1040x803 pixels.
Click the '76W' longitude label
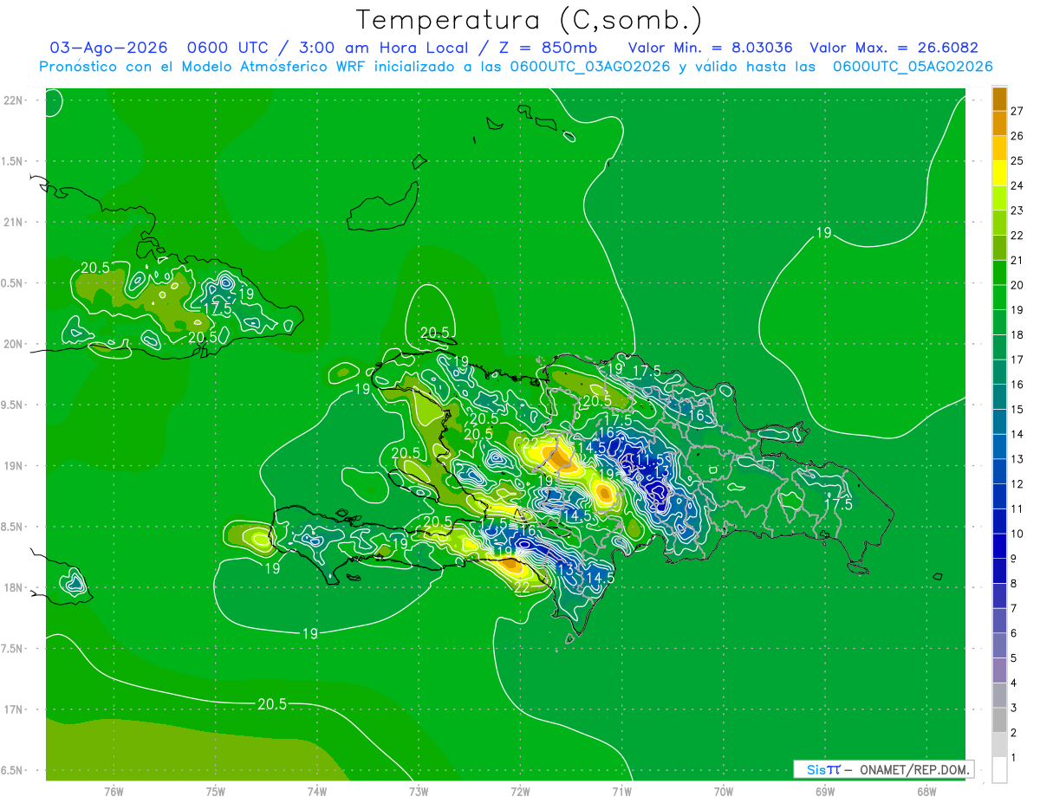tap(114, 791)
